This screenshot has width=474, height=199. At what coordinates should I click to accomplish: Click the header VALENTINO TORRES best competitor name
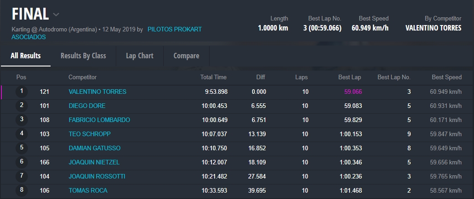pyautogui.click(x=433, y=28)
